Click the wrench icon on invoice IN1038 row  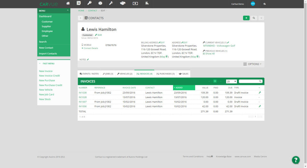click(x=260, y=93)
